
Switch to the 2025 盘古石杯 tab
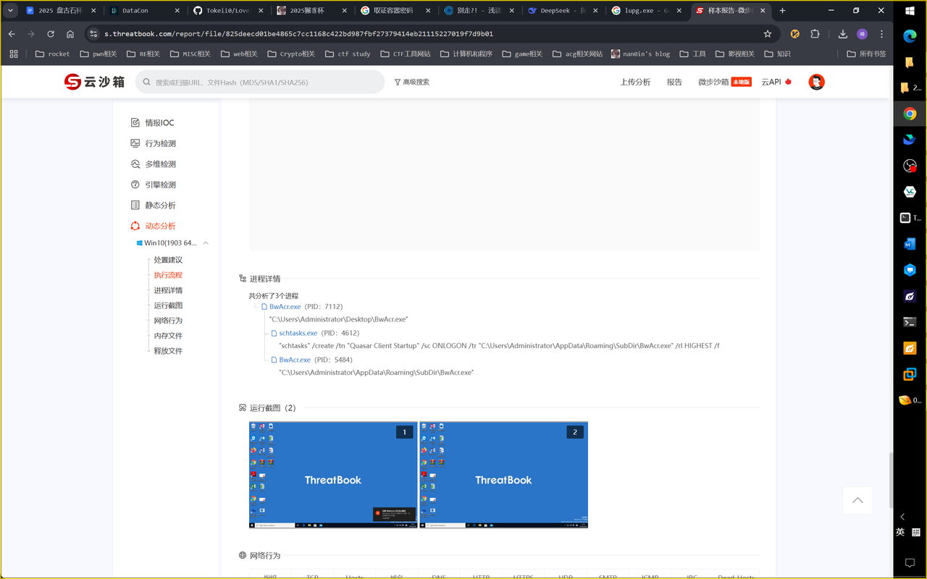pyautogui.click(x=60, y=11)
